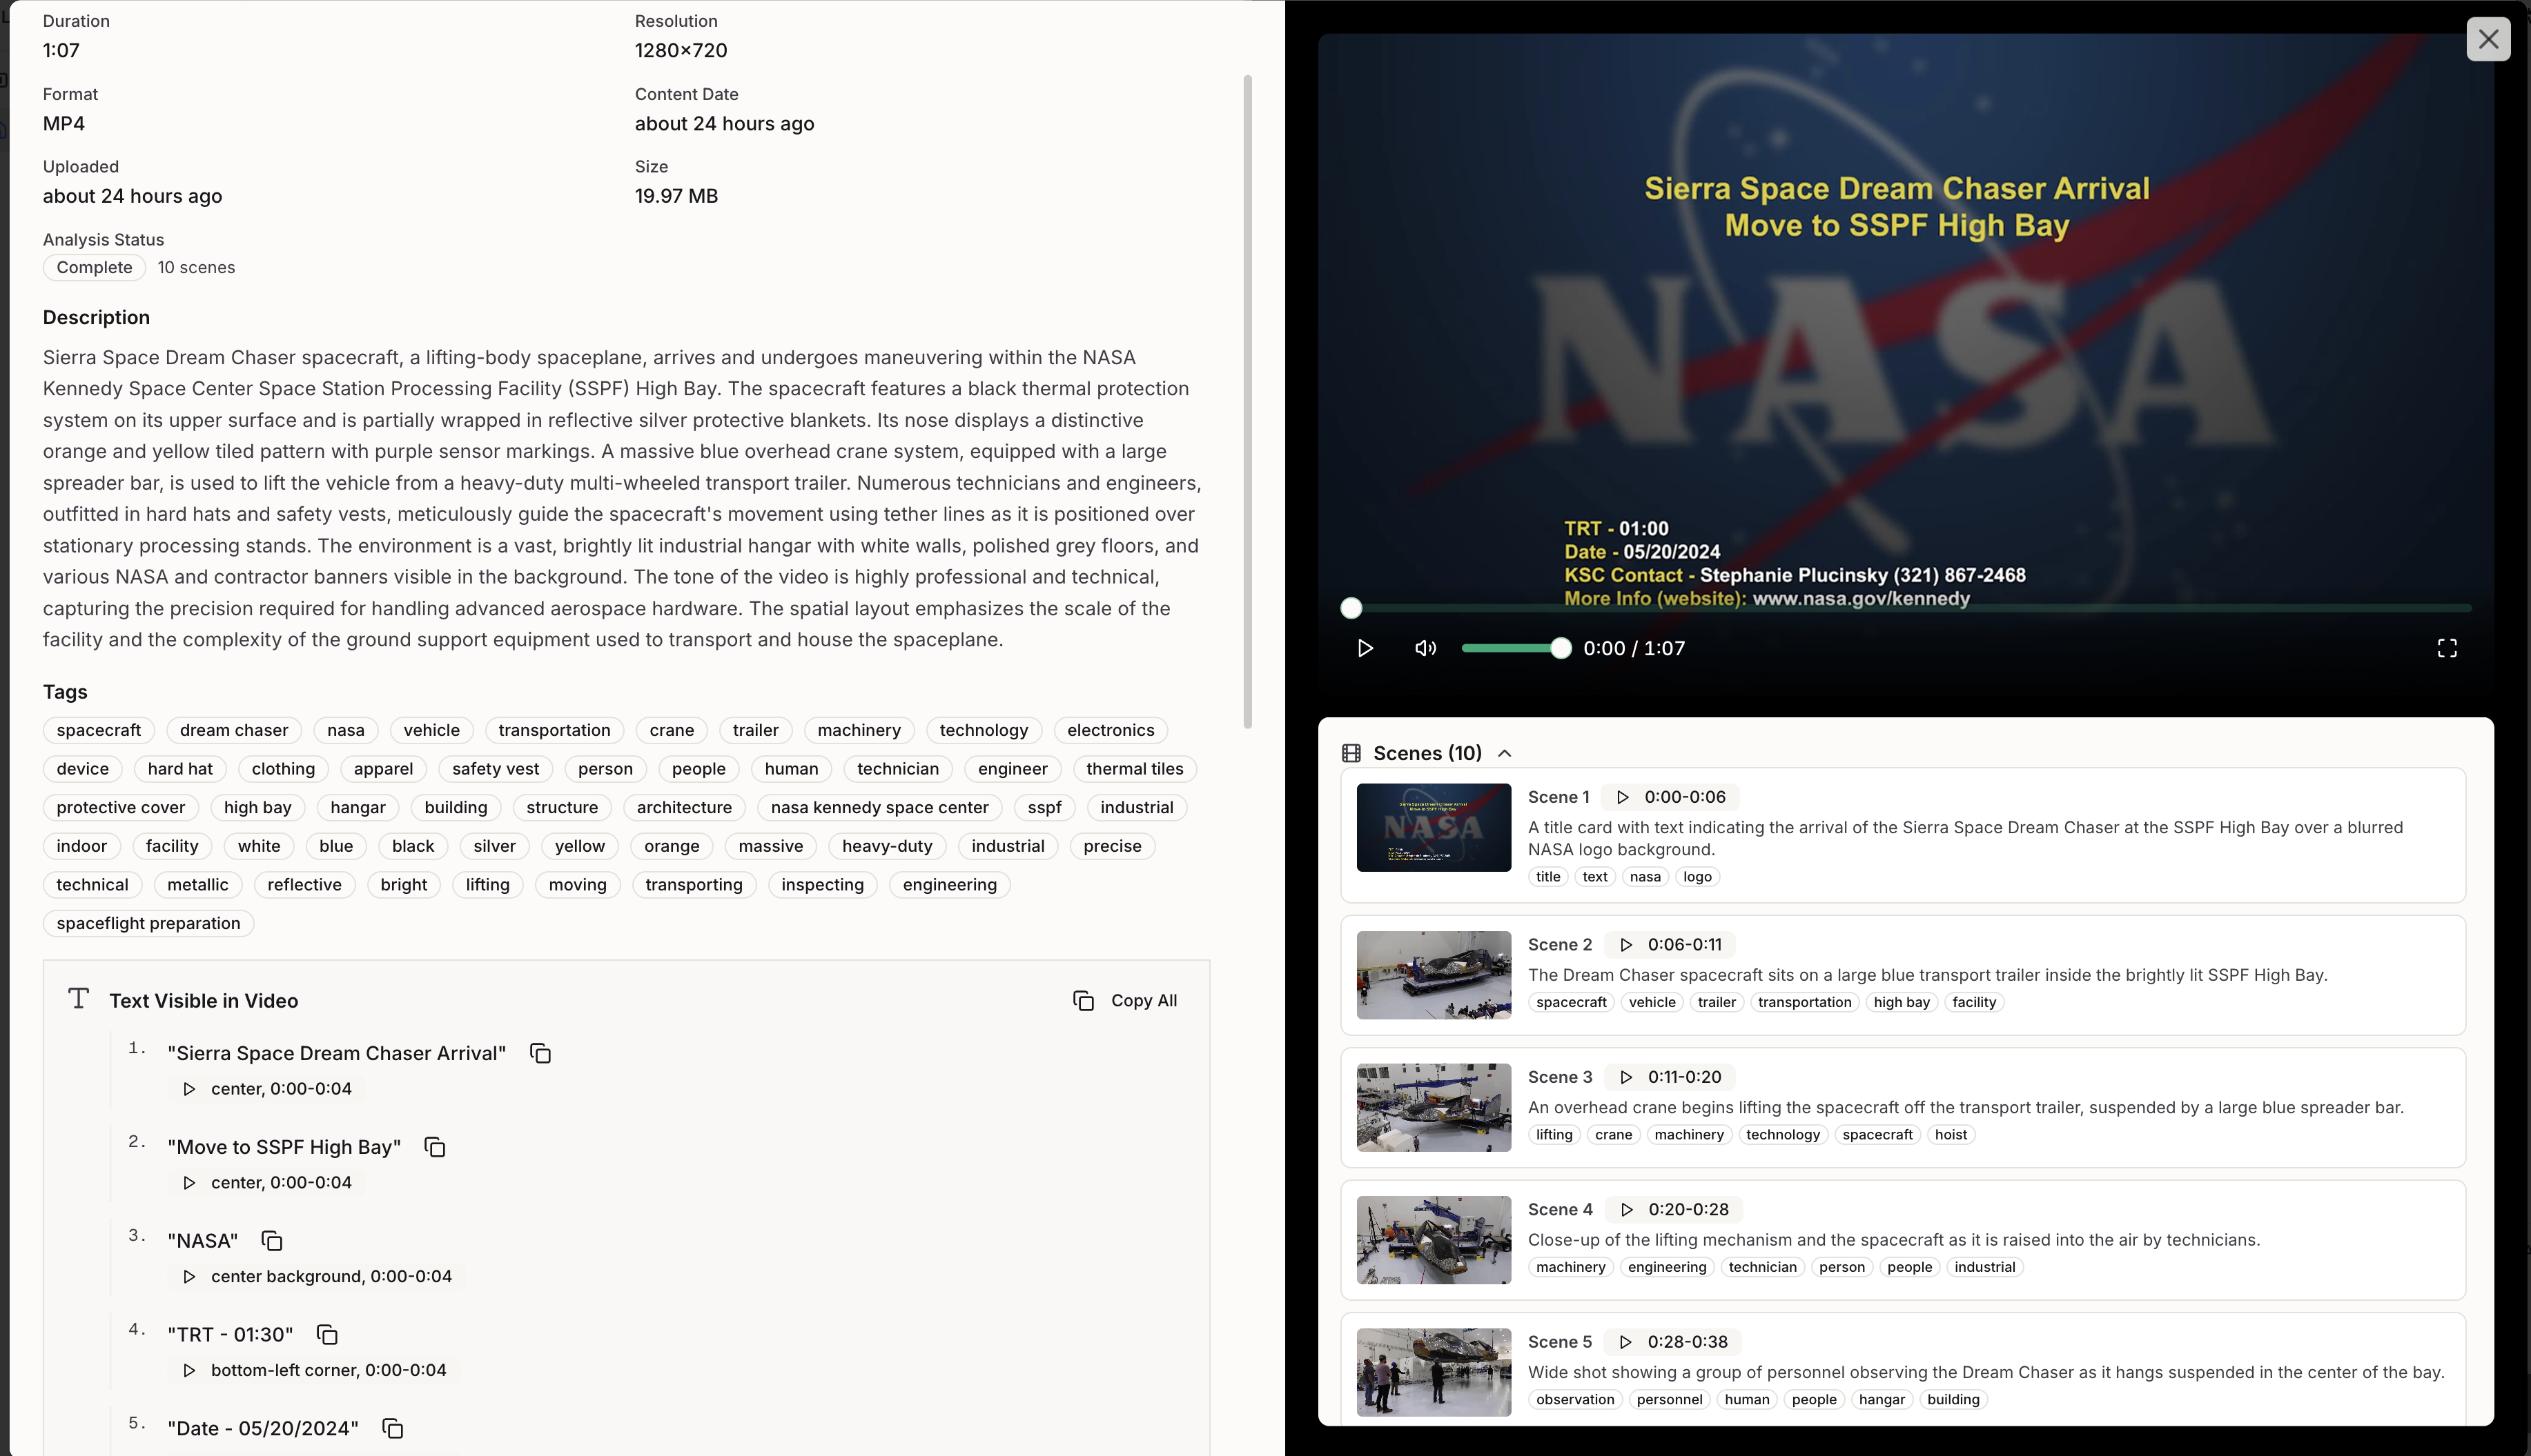Play the video in the player
This screenshot has width=2531, height=1456.
click(x=1365, y=648)
